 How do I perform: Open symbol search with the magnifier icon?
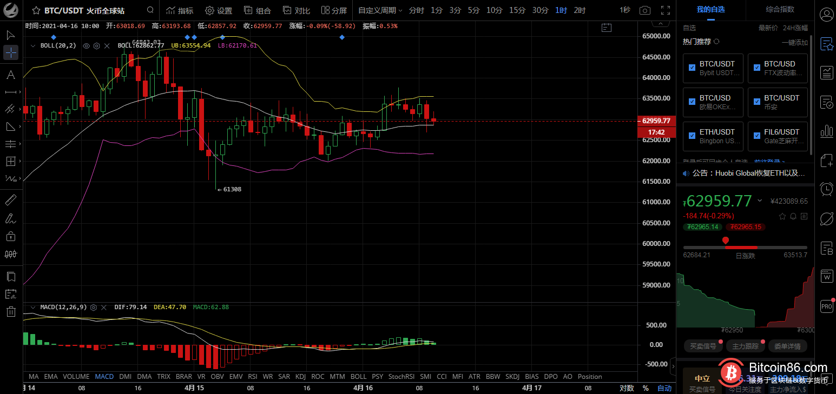click(x=150, y=10)
